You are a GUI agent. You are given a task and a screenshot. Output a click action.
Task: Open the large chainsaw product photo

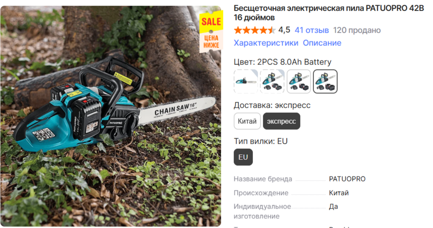point(111,116)
